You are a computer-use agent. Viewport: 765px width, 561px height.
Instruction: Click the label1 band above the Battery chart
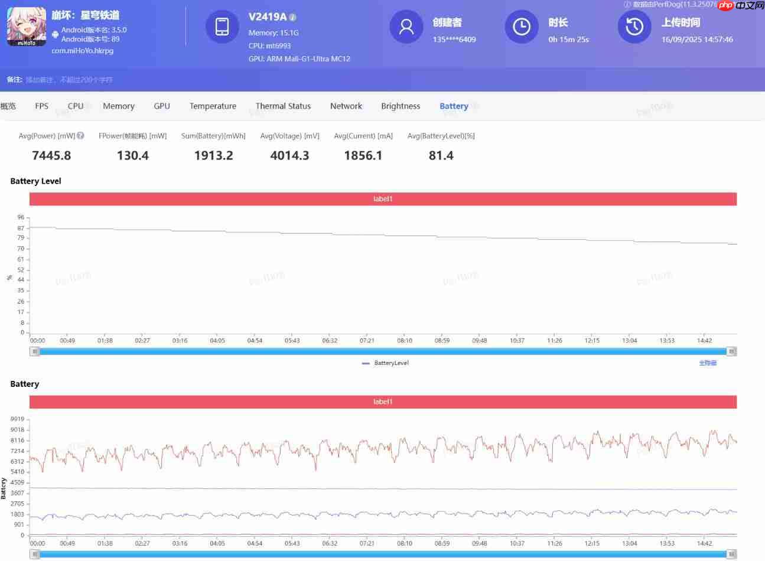(x=383, y=402)
